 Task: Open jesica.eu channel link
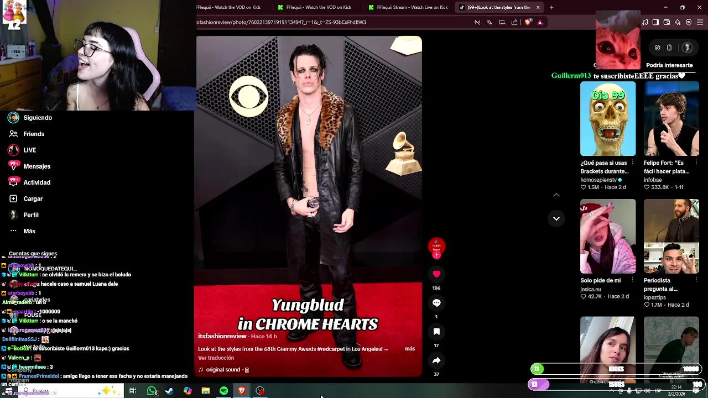[x=590, y=289]
